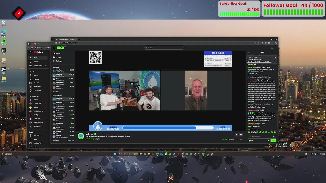Open JaredFPS recommended channel

[63, 115]
